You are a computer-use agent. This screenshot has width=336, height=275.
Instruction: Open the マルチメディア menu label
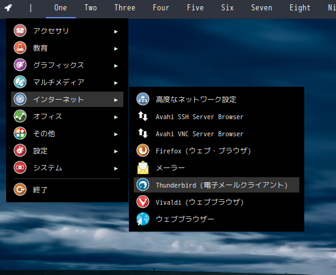pos(59,82)
